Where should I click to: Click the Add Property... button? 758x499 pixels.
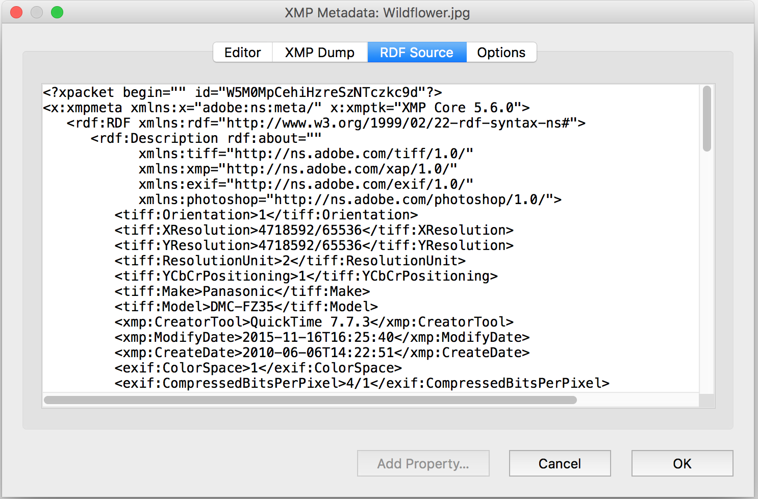pyautogui.click(x=423, y=463)
